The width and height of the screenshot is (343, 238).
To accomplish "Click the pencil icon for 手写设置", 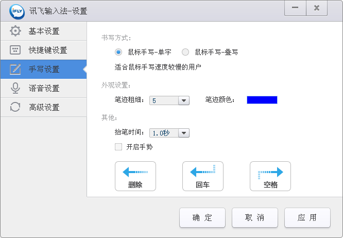I will 15,69.
